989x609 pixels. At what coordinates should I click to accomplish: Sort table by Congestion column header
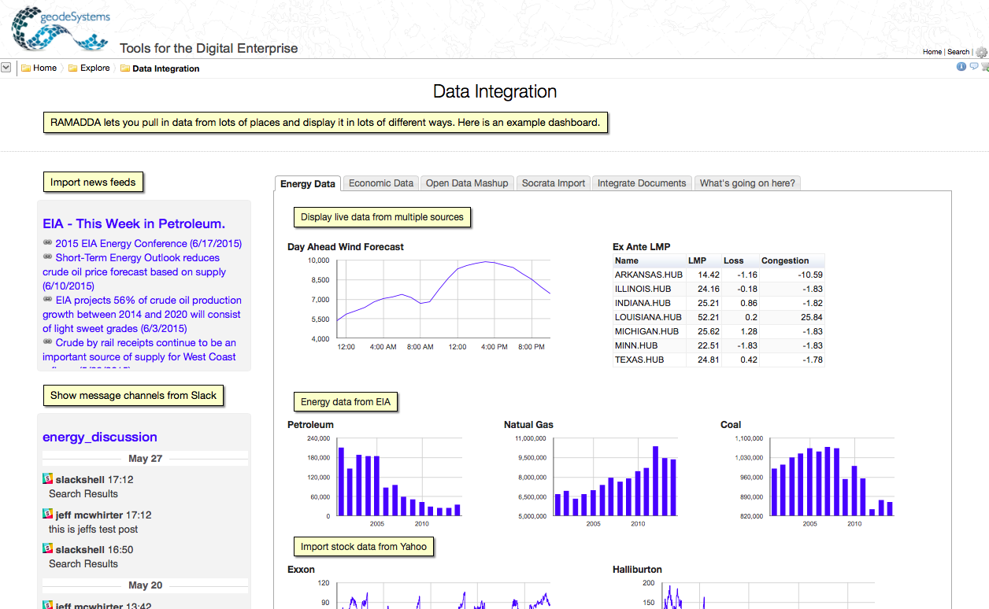coord(791,260)
